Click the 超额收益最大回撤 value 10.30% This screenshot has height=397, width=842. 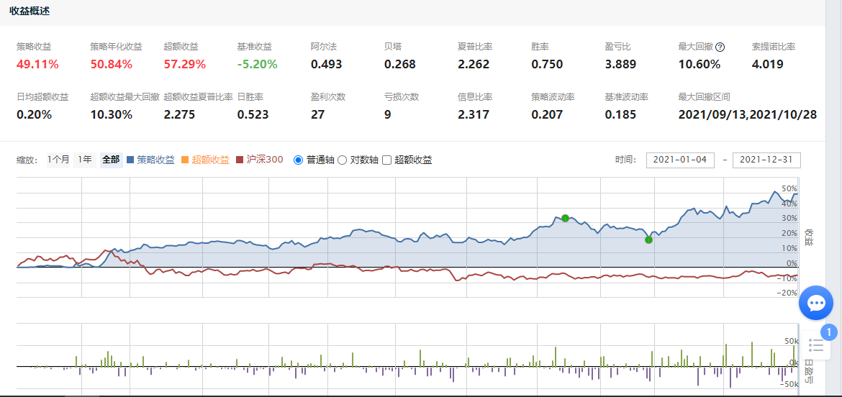point(111,115)
